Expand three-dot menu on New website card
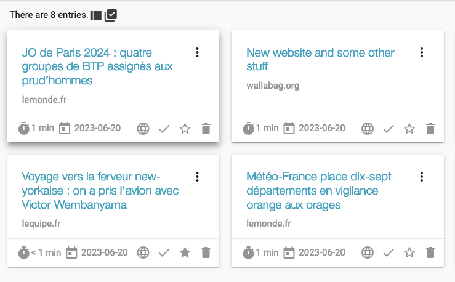This screenshot has height=282, width=455. coord(422,53)
